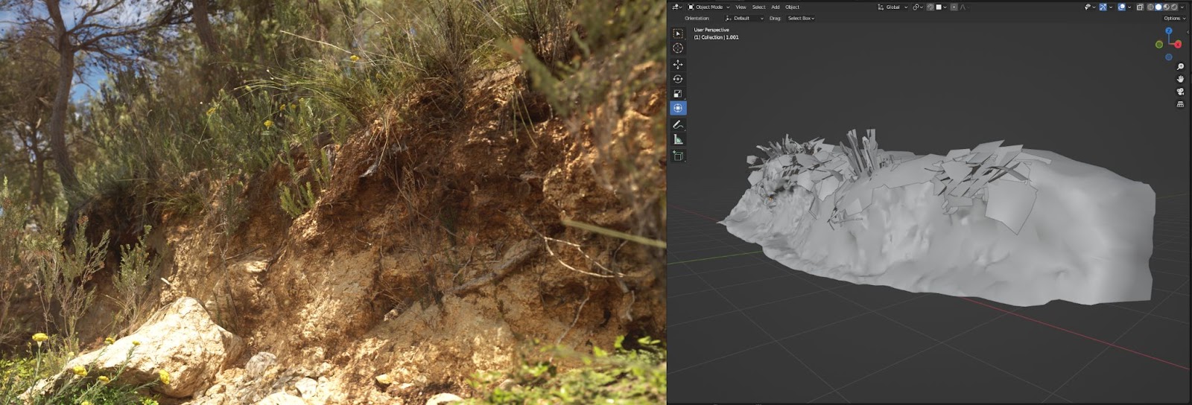Select the Select Box tool
The width and height of the screenshot is (1192, 405).
[678, 34]
